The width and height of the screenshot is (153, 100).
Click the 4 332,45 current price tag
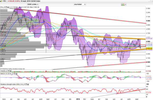pyautogui.click(x=149, y=49)
